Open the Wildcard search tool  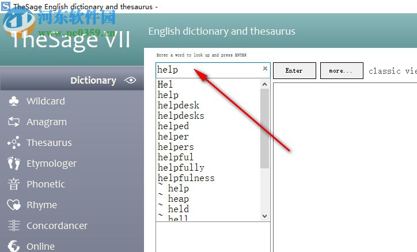46,101
